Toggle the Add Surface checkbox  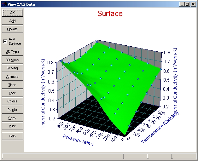(x=5, y=41)
